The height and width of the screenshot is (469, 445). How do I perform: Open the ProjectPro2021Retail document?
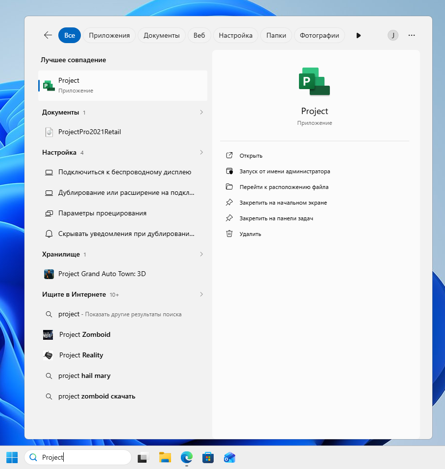click(123, 132)
